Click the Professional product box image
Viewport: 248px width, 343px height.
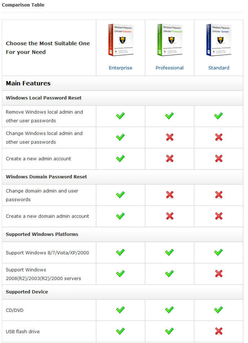pos(170,40)
